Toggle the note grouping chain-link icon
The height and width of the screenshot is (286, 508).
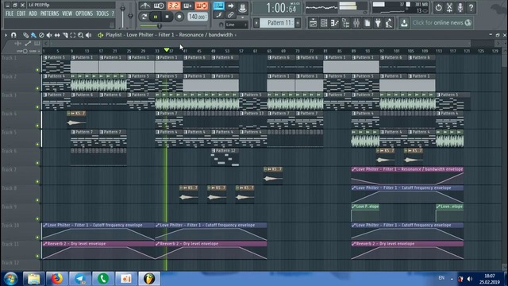tap(230, 15)
